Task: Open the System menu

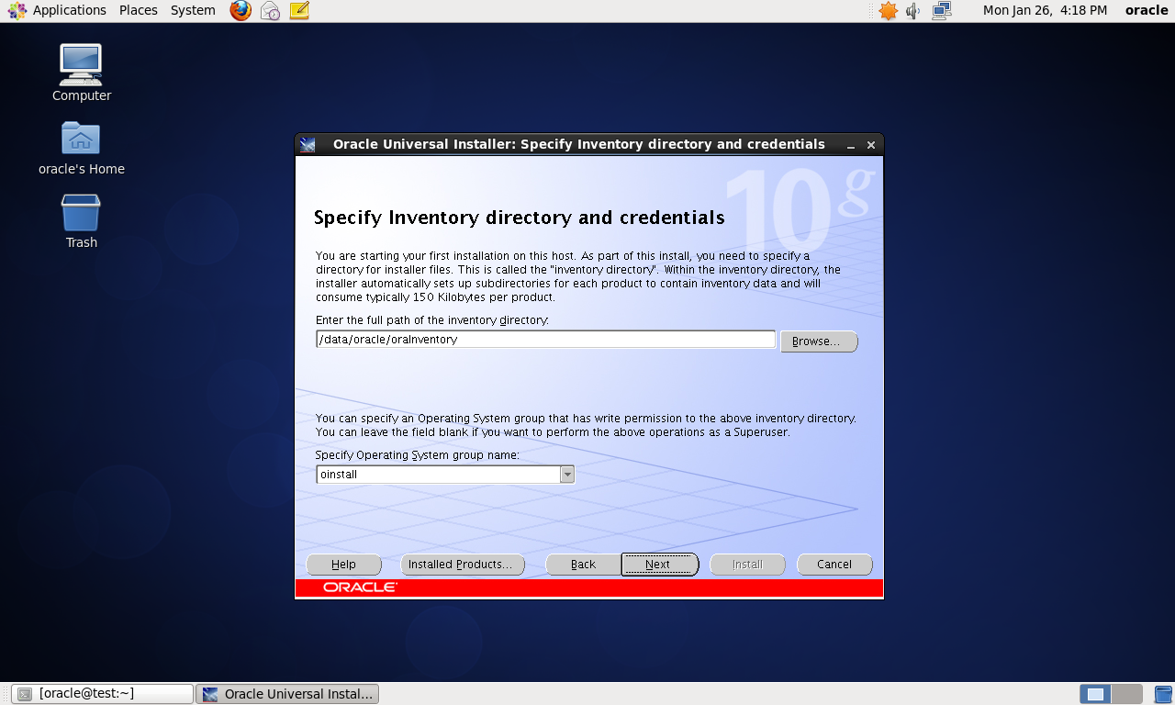Action: [x=193, y=10]
